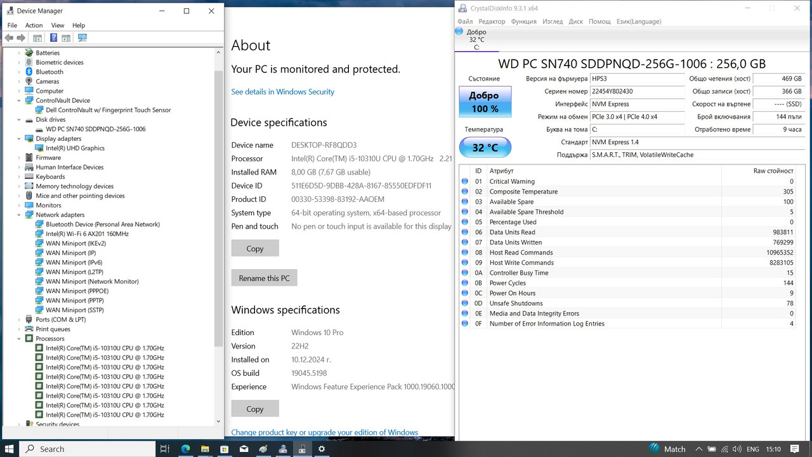The height and width of the screenshot is (457, 812).
Task: Open Task View from the taskbar
Action: (165, 449)
